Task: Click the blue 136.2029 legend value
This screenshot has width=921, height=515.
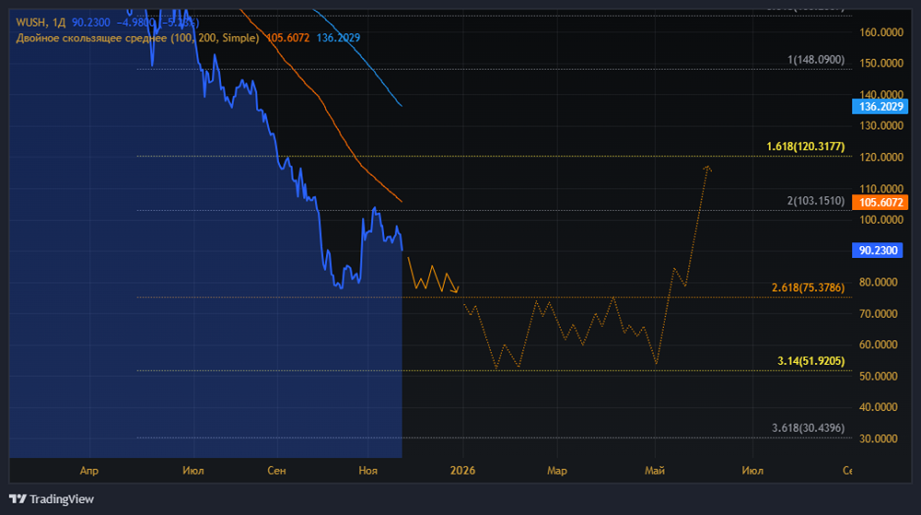Action: point(338,38)
